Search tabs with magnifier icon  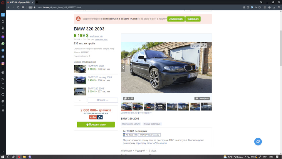point(261,2)
